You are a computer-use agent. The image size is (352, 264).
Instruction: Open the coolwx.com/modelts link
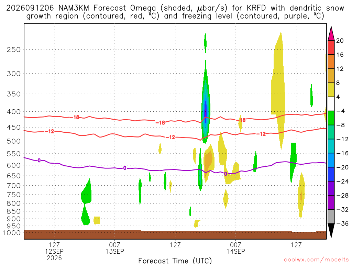(316, 260)
